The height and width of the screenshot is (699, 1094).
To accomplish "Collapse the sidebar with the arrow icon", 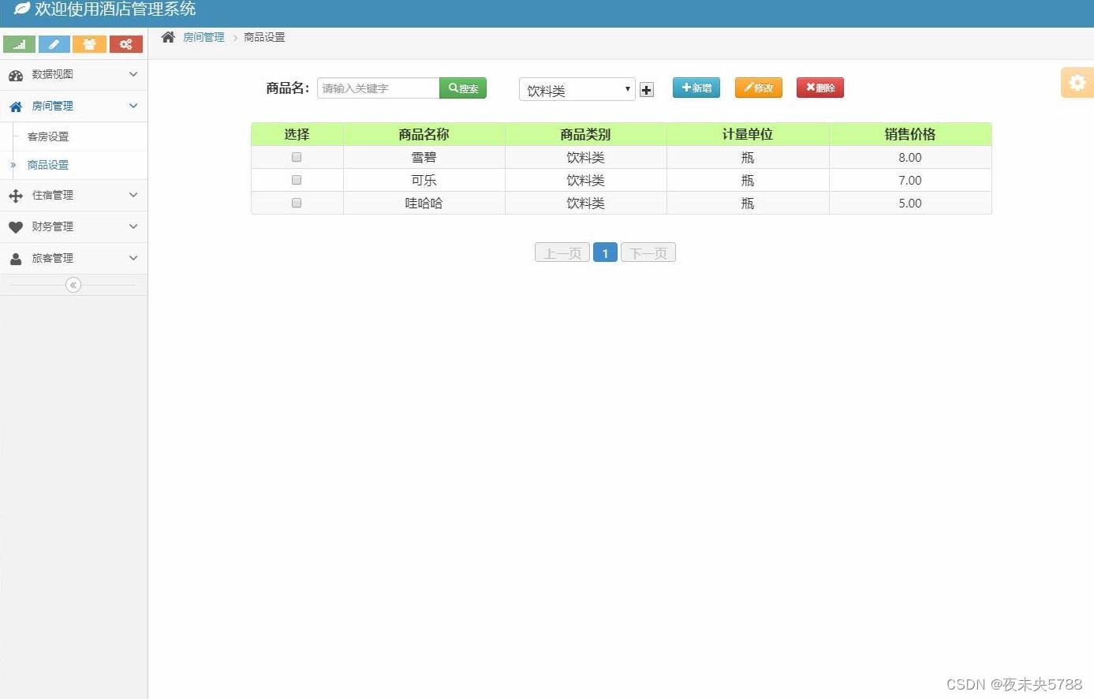I will pos(73,285).
